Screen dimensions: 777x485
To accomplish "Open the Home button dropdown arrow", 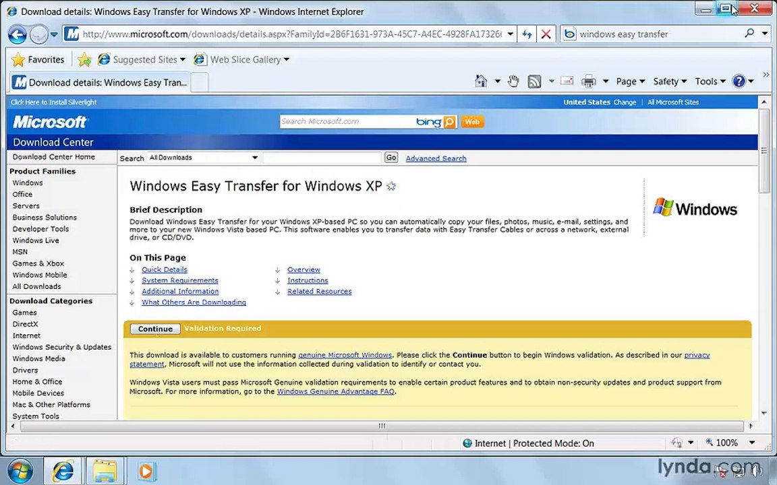I will point(497,82).
